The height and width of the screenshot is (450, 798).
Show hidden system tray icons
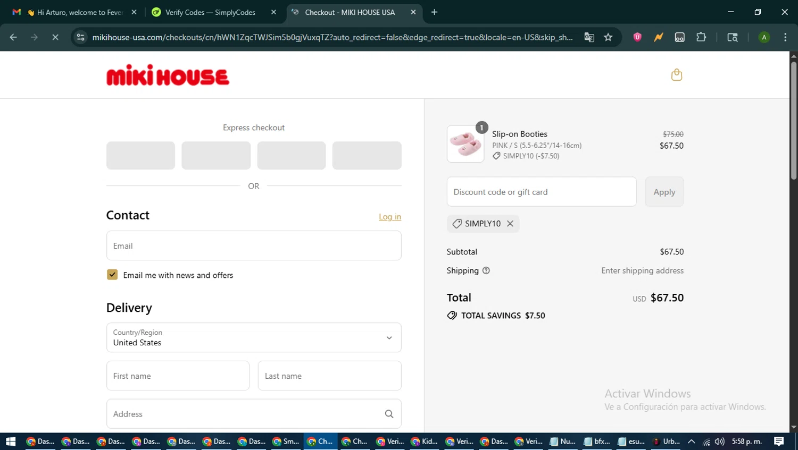(691, 441)
